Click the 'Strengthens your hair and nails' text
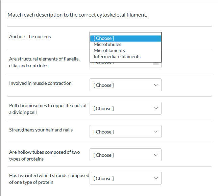 pos(41,130)
